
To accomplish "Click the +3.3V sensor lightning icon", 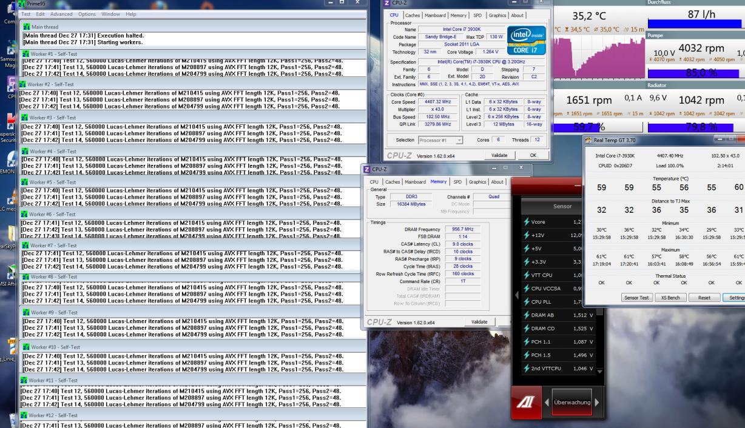I will [x=525, y=262].
